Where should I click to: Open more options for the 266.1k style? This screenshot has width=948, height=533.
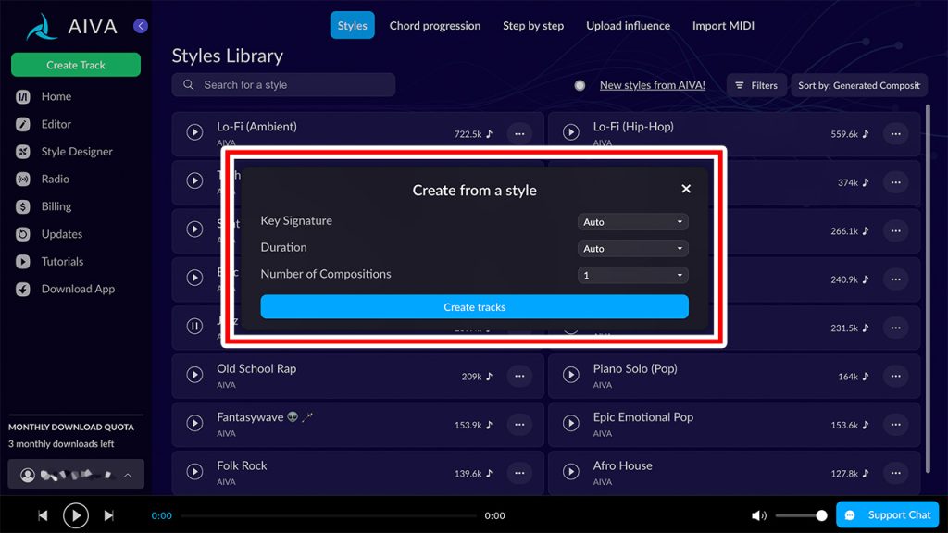(895, 230)
